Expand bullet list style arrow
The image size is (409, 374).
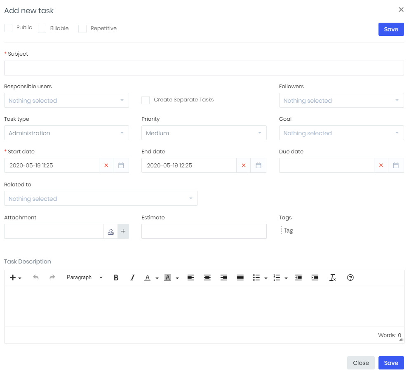coord(266,278)
